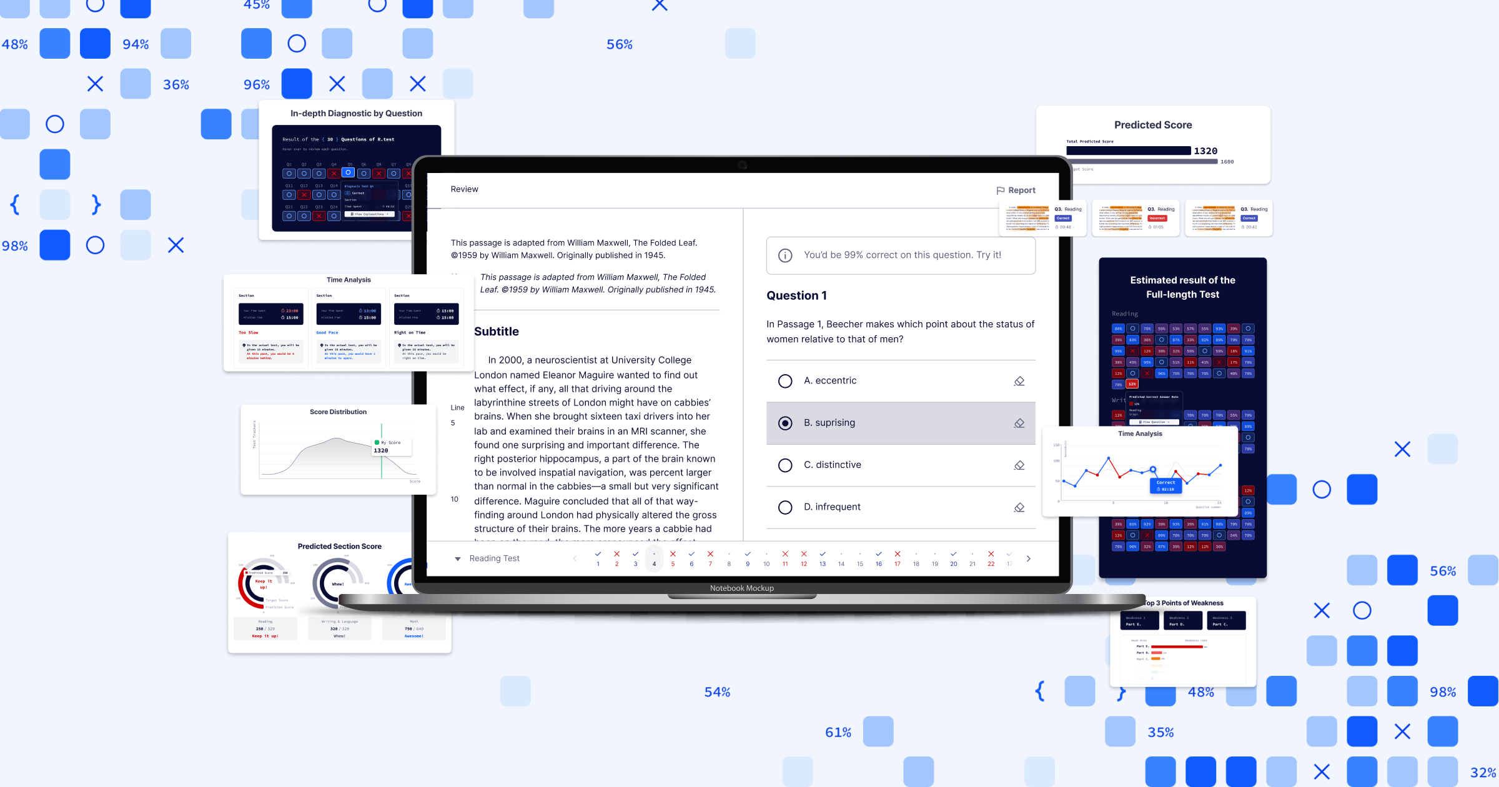Select the bookmark icon next to answer B

tap(1020, 422)
